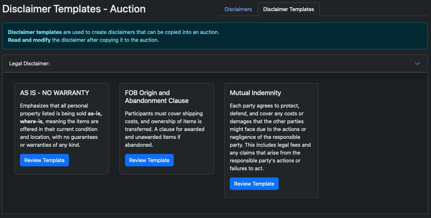Click the Disclaimer Templates - Auction page title
Screen dimensions: 431x218
tap(74, 8)
